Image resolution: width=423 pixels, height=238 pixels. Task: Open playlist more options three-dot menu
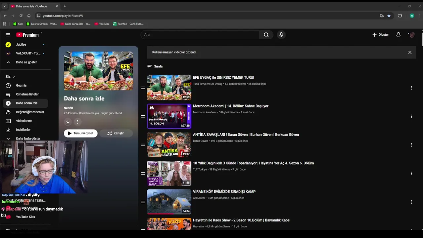pos(78,122)
